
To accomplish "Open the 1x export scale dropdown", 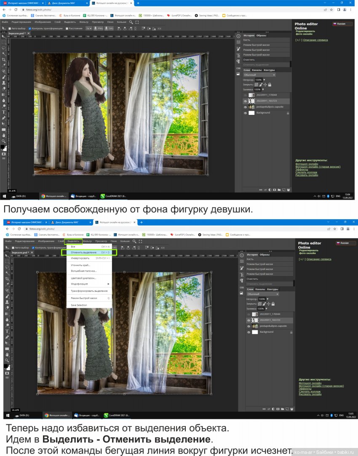I will 88,28.
